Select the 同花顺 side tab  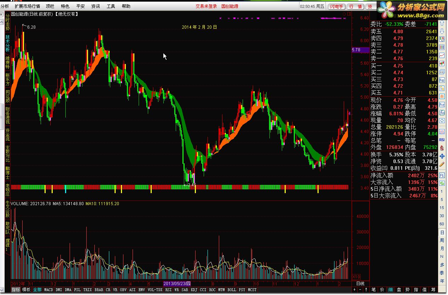pyautogui.click(x=8, y=96)
